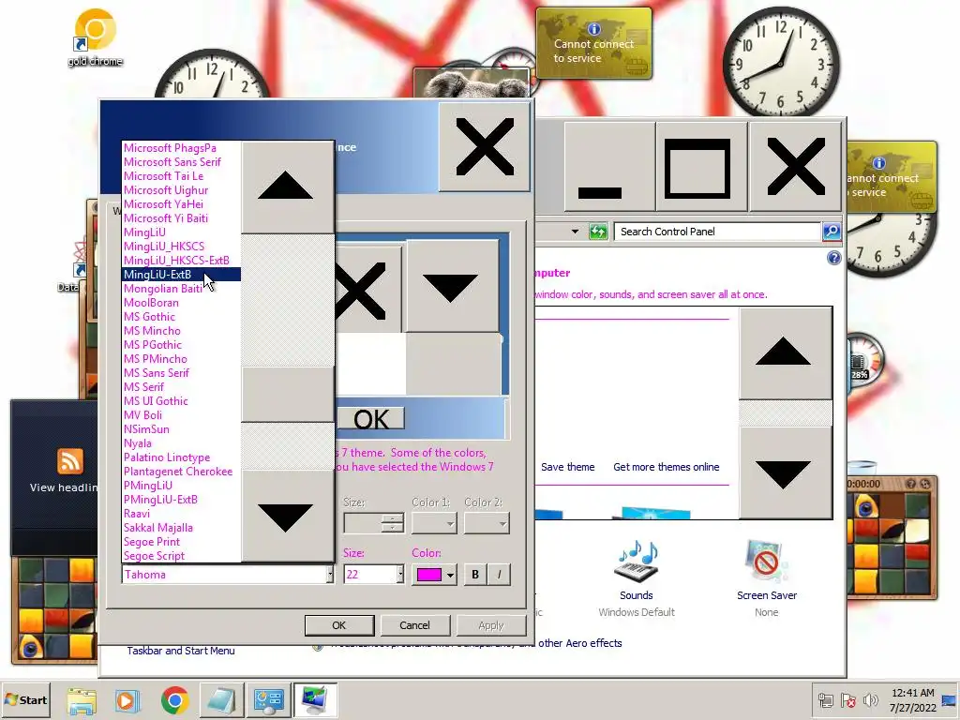Choose Sakkal Majalla font
Viewport: 960px width, 720px height.
[181, 529]
